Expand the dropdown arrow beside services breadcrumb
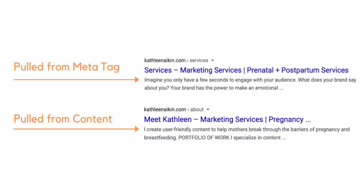364x190 pixels. coord(213,61)
